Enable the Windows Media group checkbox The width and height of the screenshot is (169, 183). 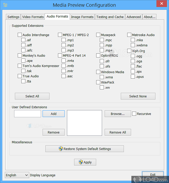click(98, 72)
